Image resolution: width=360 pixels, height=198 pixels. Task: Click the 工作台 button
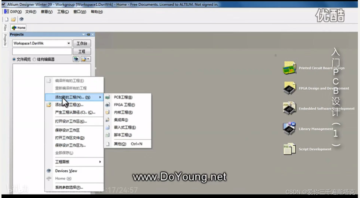[82, 43]
